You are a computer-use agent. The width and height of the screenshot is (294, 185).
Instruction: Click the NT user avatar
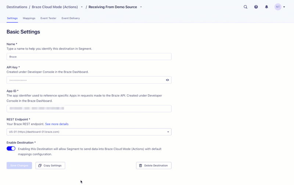coord(278,7)
